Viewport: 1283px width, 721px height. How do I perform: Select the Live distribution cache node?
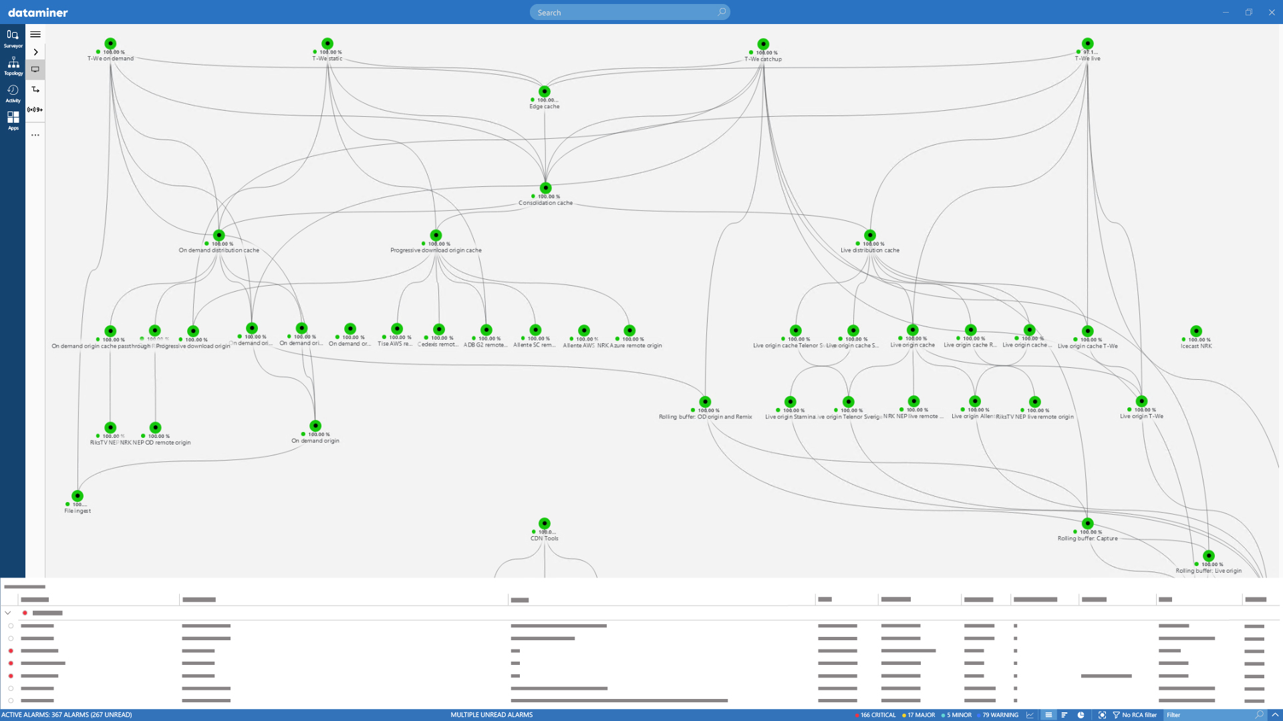870,235
